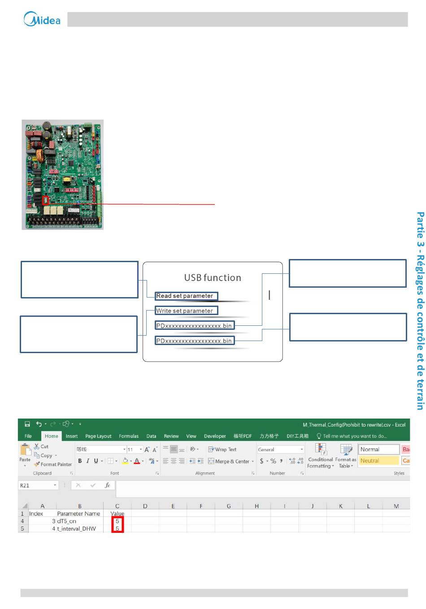The height and width of the screenshot is (609, 426).
Task: Toggle Bold formatting
Action: coord(80,461)
